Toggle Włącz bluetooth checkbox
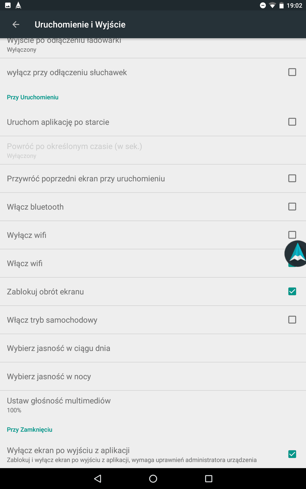Image resolution: width=306 pixels, height=489 pixels. [292, 207]
